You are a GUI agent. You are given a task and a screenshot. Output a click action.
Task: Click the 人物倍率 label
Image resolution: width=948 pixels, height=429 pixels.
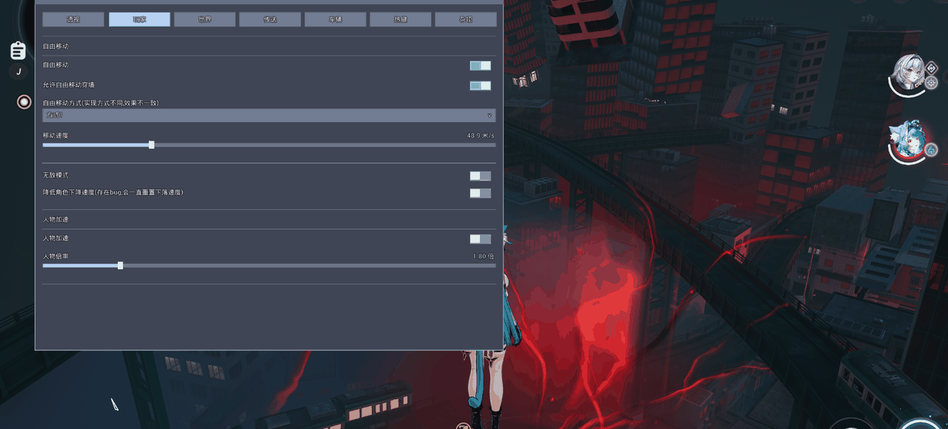click(56, 256)
